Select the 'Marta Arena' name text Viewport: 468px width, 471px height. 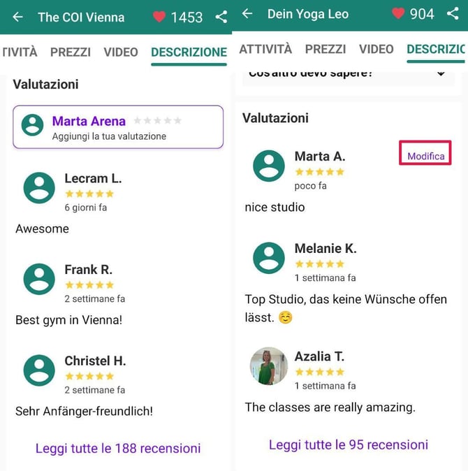point(89,121)
